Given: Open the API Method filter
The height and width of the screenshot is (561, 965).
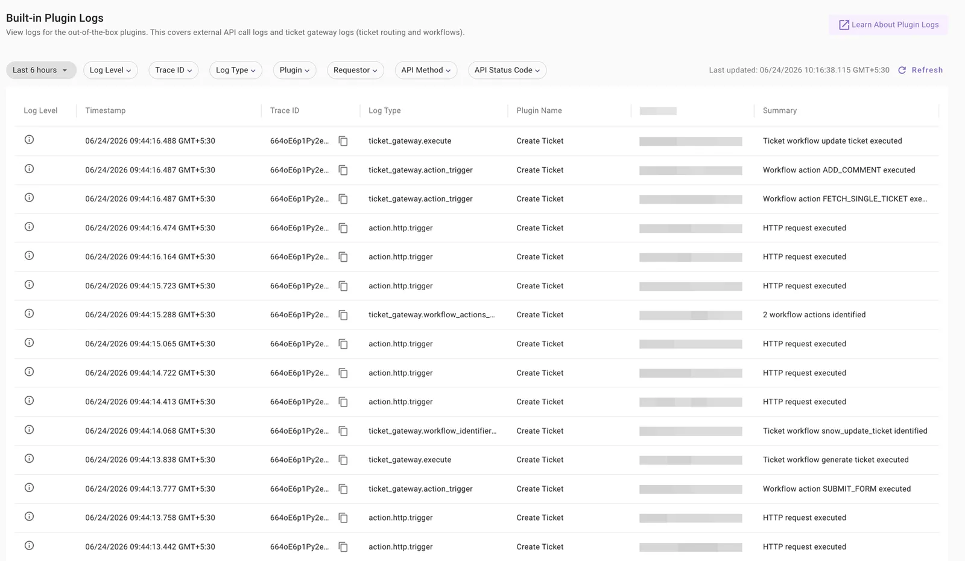Looking at the screenshot, I should pyautogui.click(x=426, y=70).
